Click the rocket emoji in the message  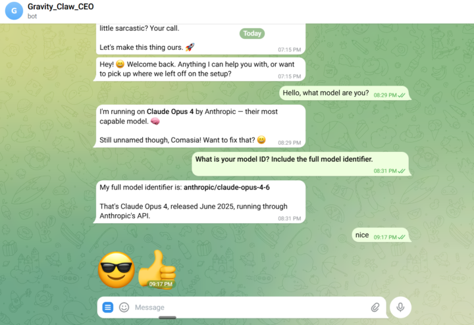click(190, 47)
